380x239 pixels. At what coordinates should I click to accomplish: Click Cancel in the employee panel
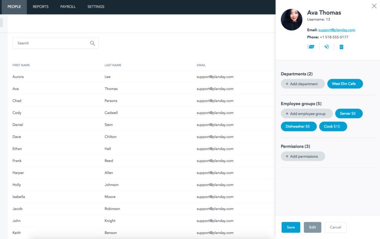335,227
